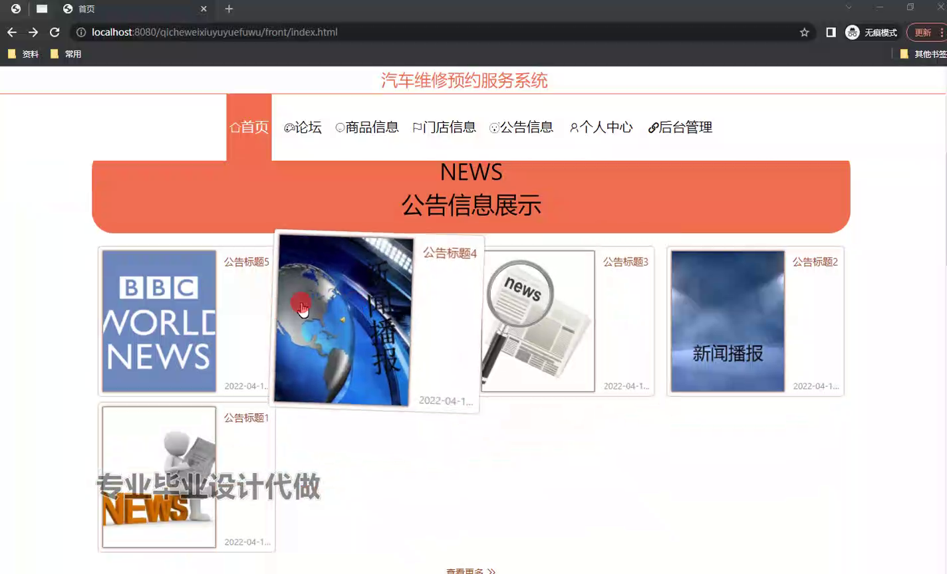
Task: Reload the page with the refresh icon
Action: point(55,32)
